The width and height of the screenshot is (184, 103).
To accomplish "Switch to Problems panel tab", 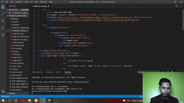I will coord(50,72).
